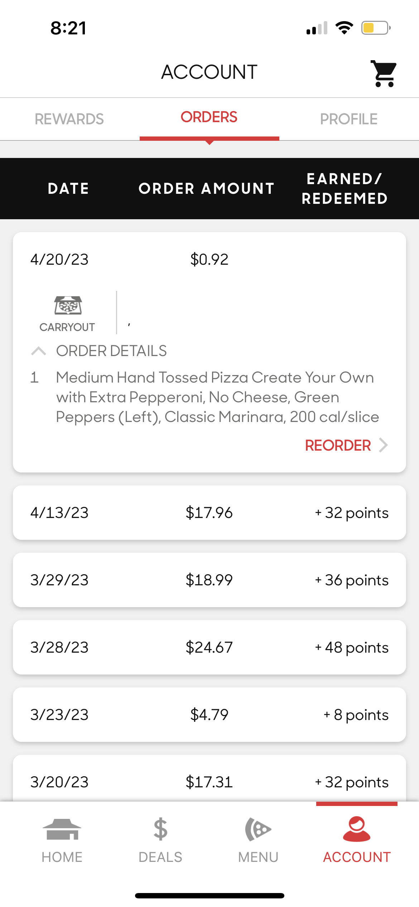The image size is (419, 907).
Task: Open Deals using the dollar sign icon
Action: pyautogui.click(x=160, y=830)
